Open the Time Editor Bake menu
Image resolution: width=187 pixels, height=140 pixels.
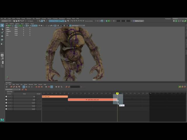(x=36, y=85)
